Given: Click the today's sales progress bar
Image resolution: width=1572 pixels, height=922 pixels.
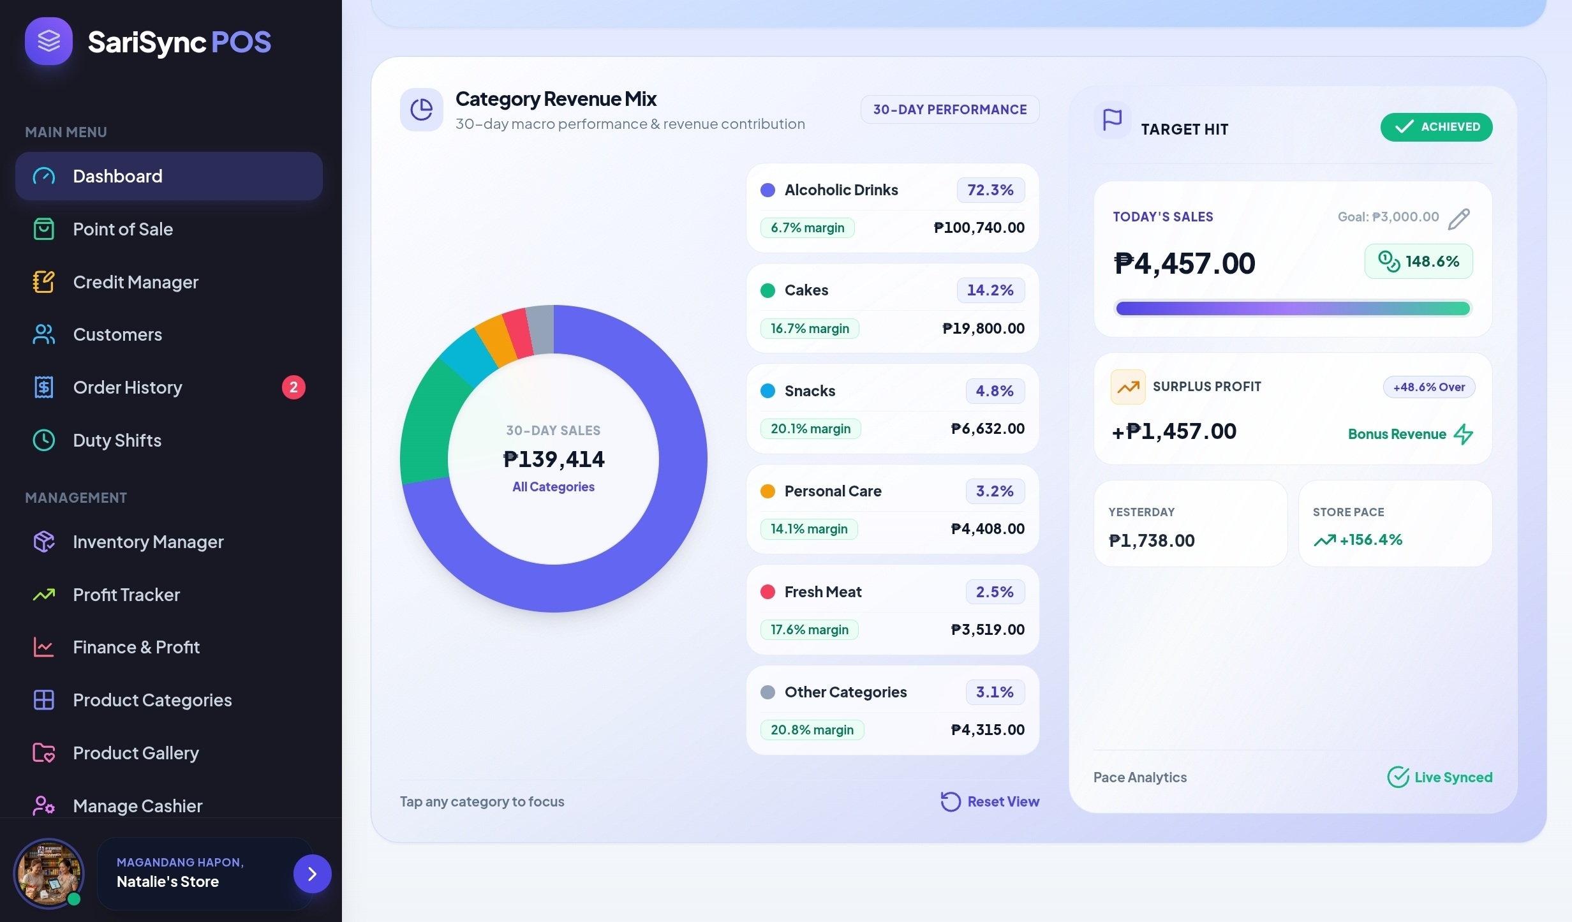Looking at the screenshot, I should (x=1293, y=309).
